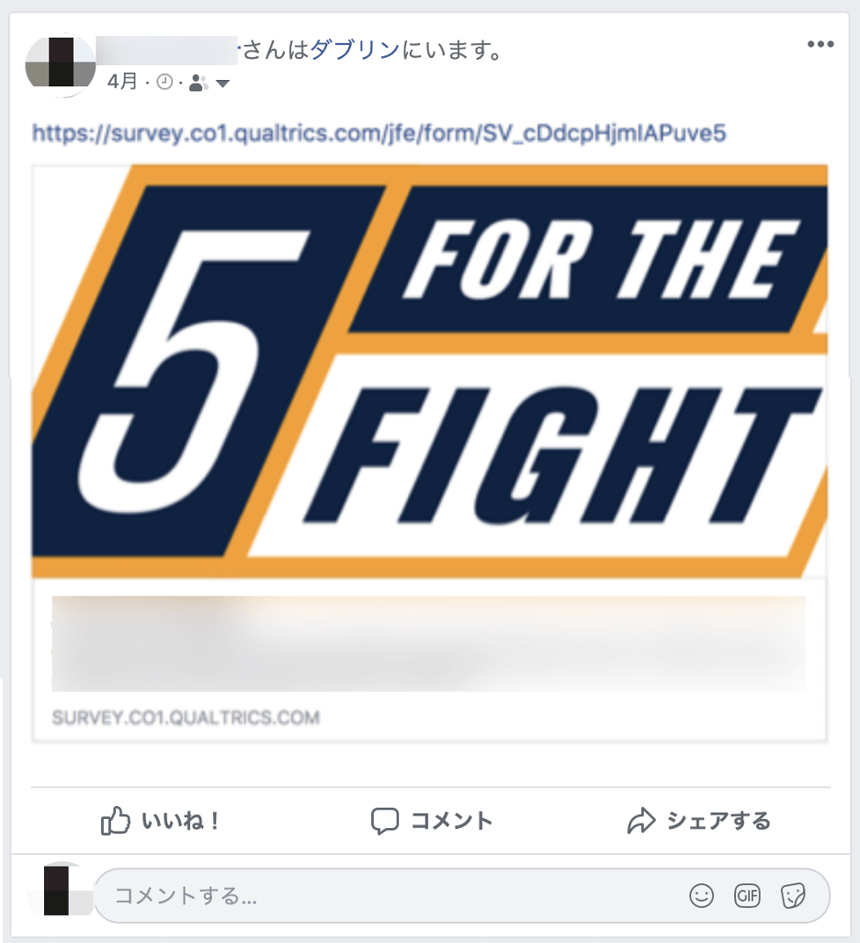Click the friends audience icon
Image resolution: width=860 pixels, height=943 pixels.
pos(198,83)
